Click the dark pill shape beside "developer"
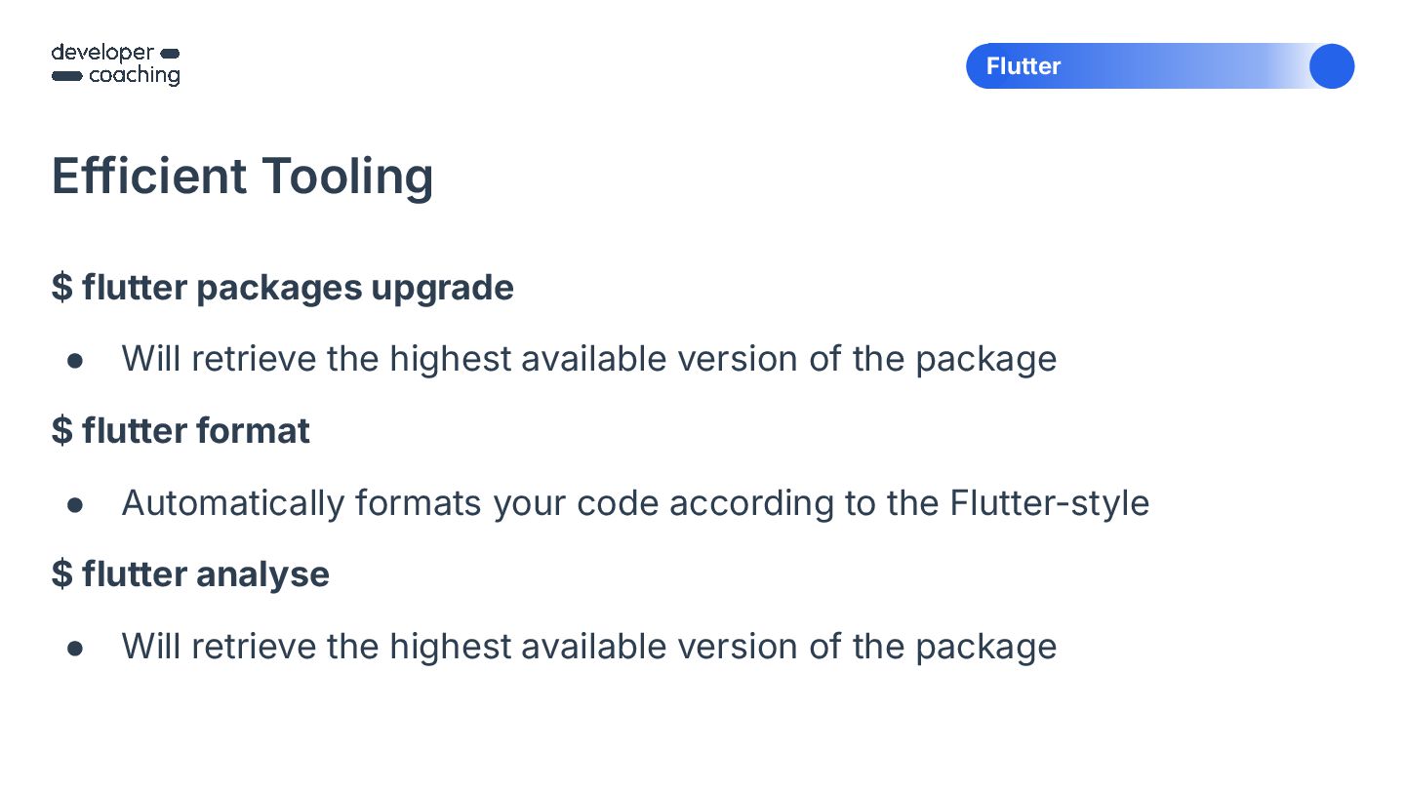This screenshot has height=790, width=1405. pos(169,53)
